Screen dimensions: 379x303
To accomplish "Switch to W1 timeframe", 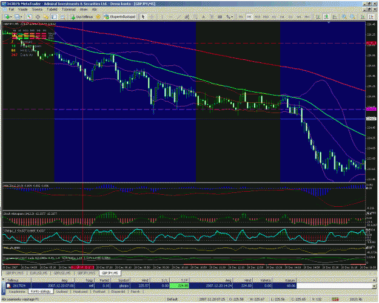I will coord(299,17).
